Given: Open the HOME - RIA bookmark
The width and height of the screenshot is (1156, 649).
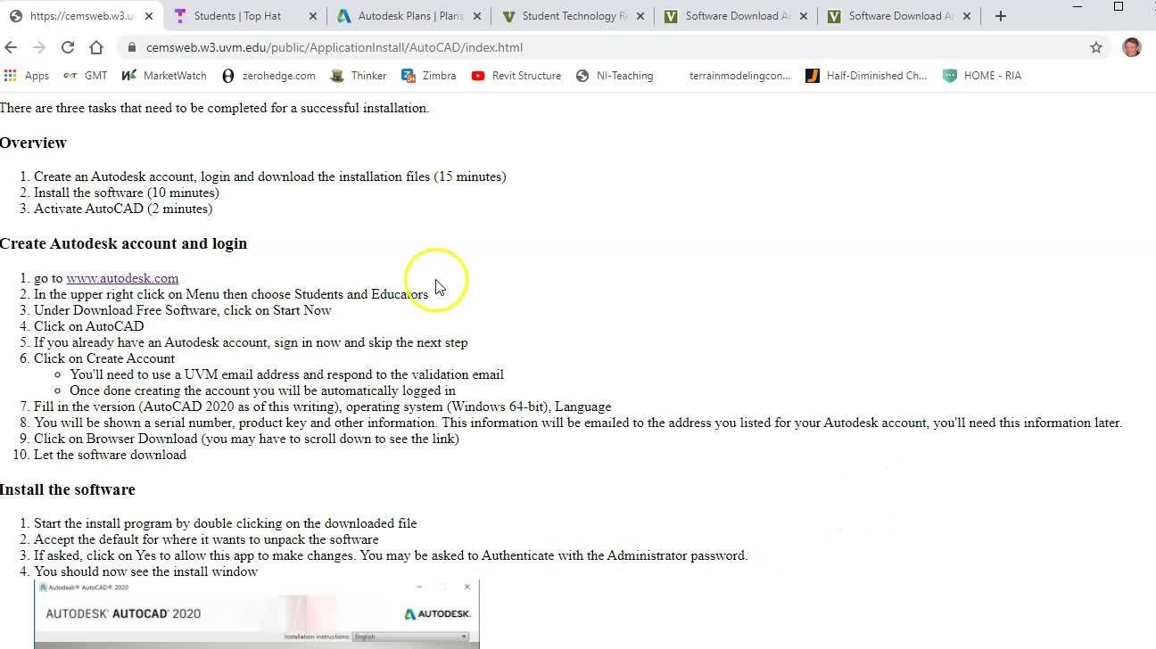Looking at the screenshot, I should point(982,76).
